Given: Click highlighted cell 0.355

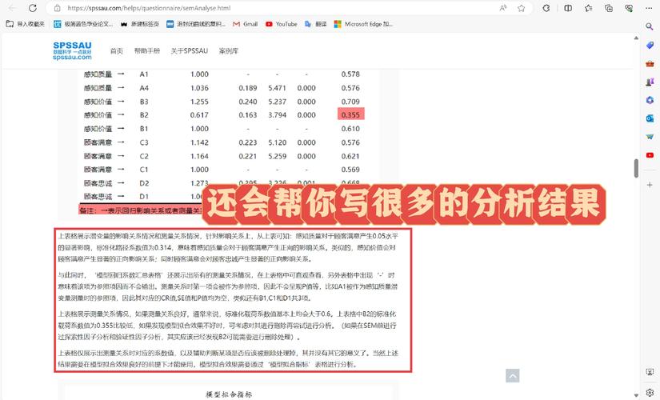Looking at the screenshot, I should pyautogui.click(x=350, y=115).
